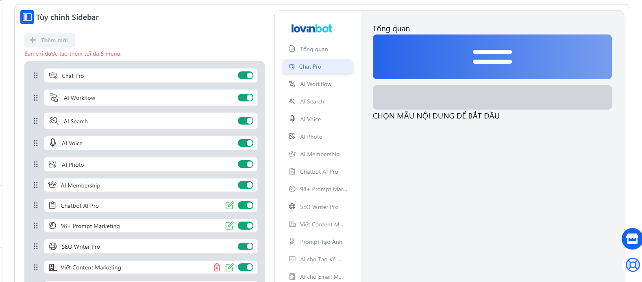Click the blue gradient banner under Tổng quan

[492, 57]
